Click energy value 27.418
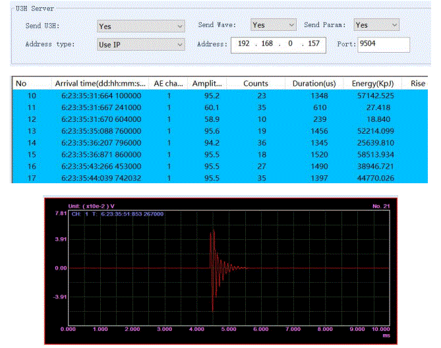The height and width of the screenshot is (348, 441). (378, 107)
